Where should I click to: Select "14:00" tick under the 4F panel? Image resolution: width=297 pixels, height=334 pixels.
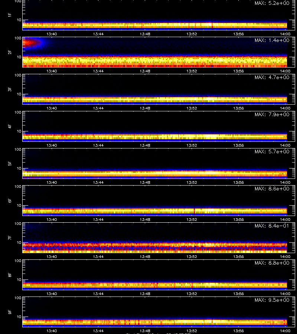285,145
